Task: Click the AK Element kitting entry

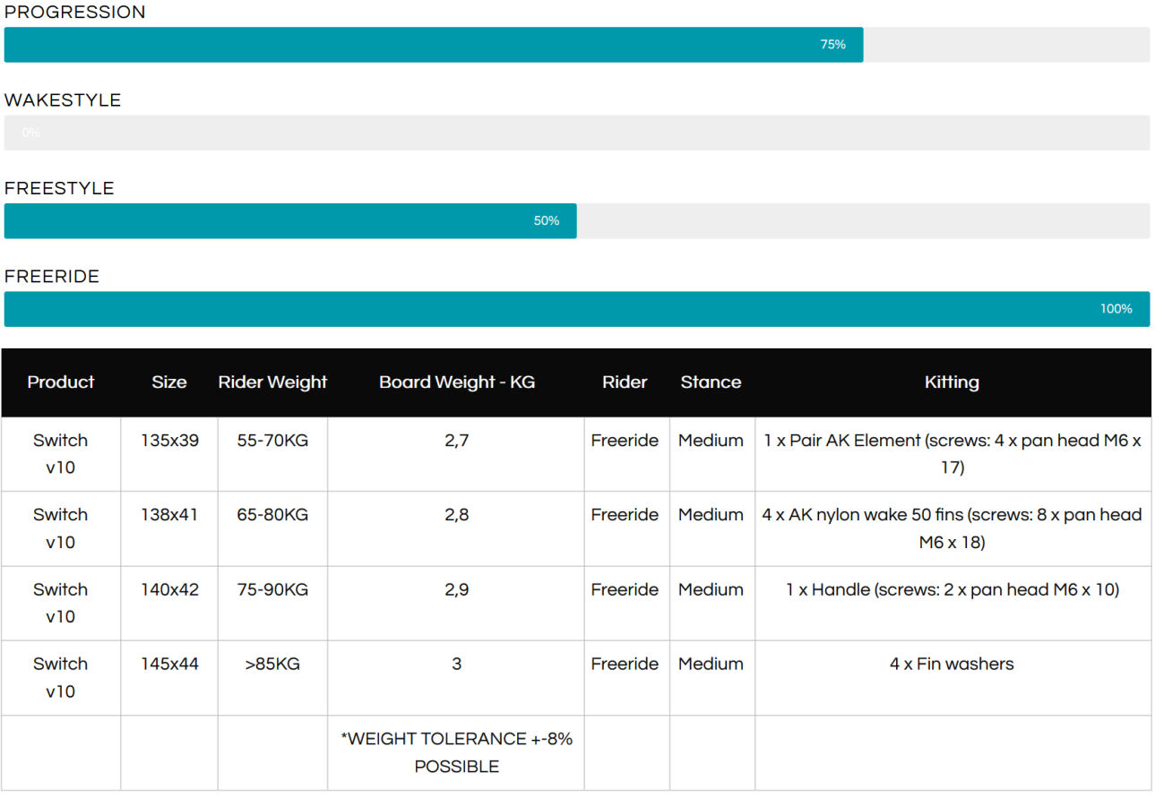Action: tap(952, 454)
